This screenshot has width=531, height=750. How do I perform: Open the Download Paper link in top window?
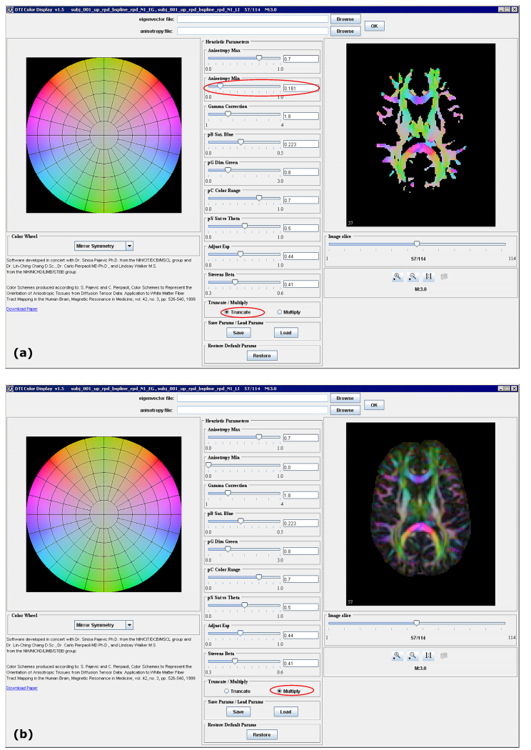pos(21,309)
